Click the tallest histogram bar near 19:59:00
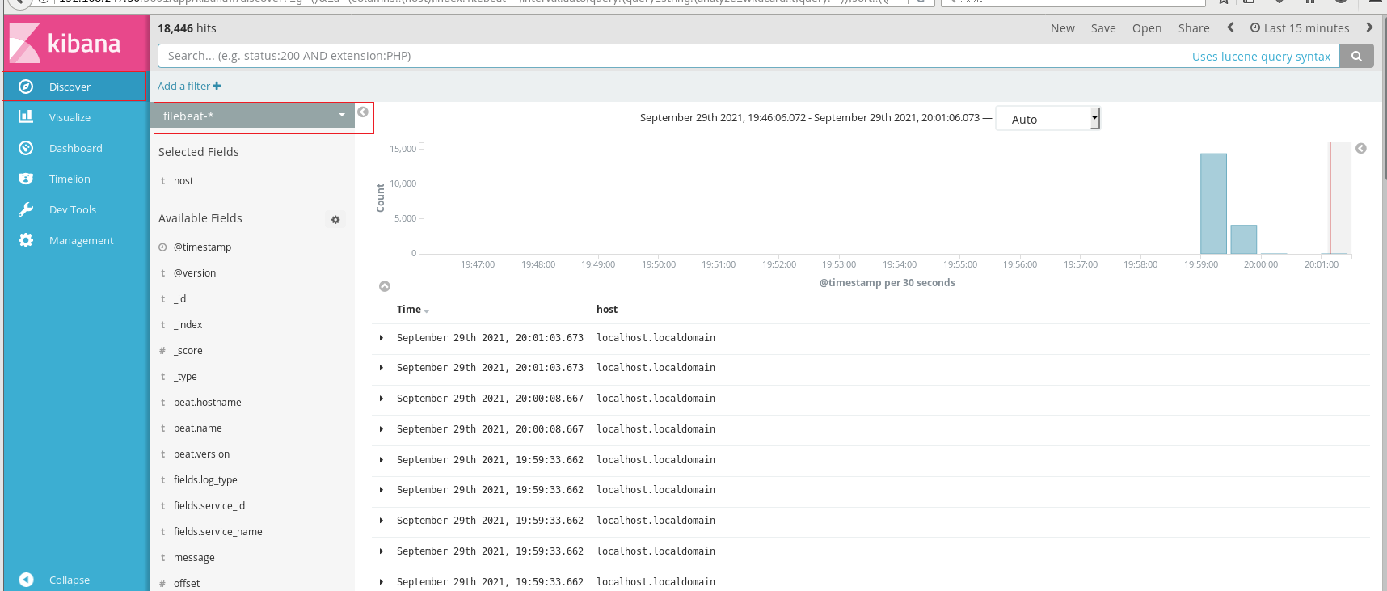 tap(1213, 204)
